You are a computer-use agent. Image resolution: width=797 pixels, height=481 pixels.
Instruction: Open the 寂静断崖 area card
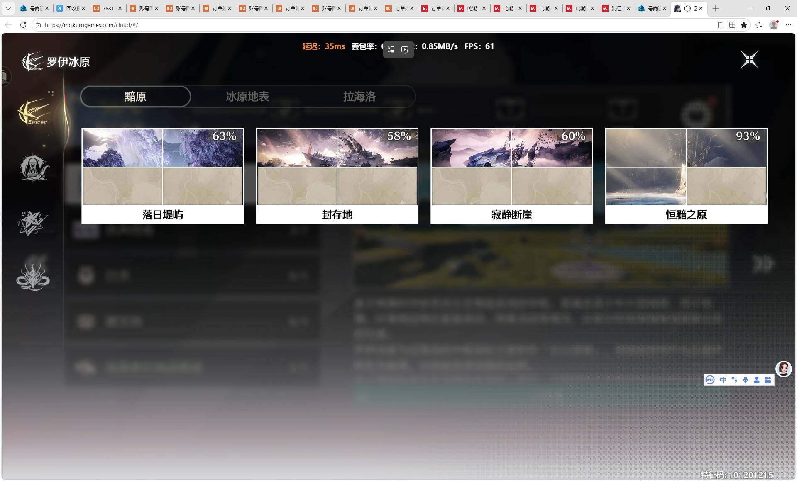(511, 176)
